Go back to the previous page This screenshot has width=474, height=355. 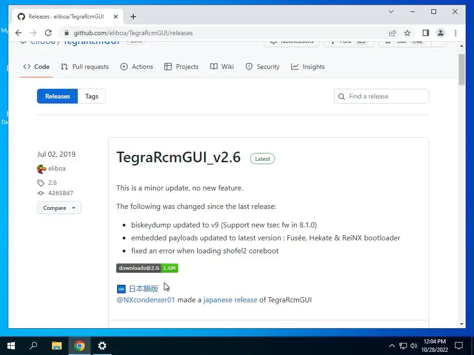pyautogui.click(x=19, y=33)
